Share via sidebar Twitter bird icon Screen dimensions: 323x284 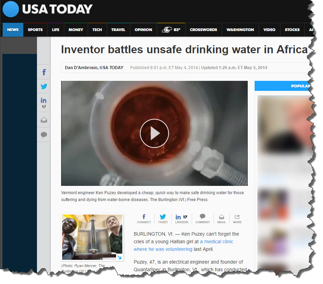44,86
